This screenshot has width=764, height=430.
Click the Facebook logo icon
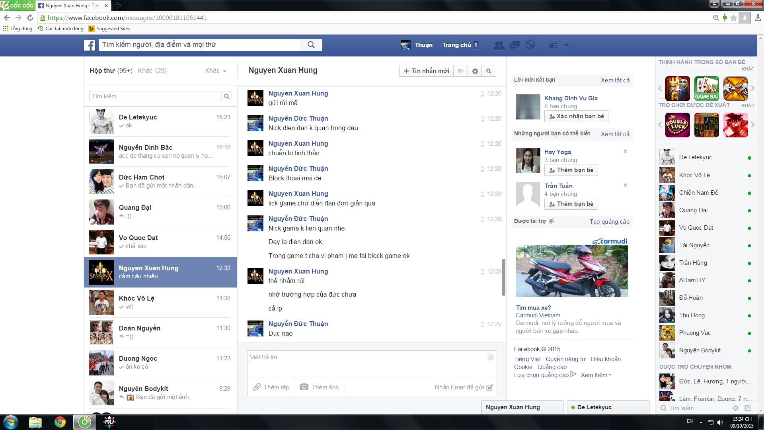click(x=90, y=45)
